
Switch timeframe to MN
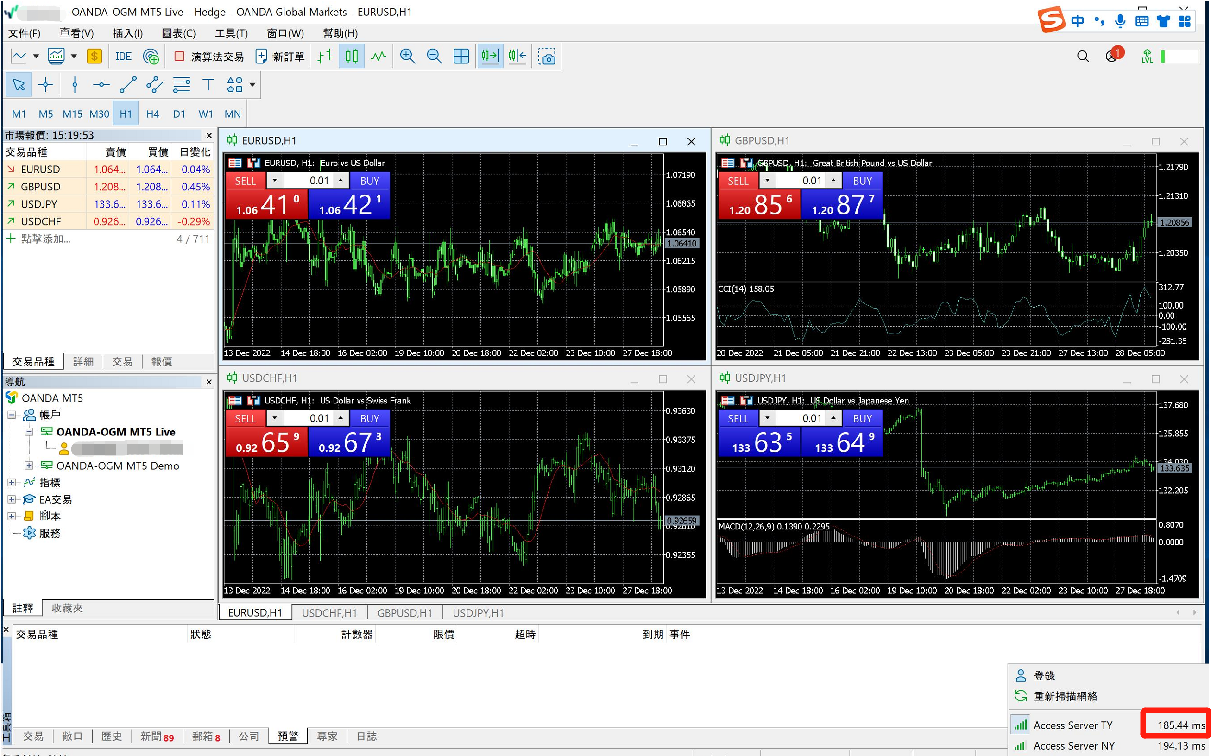[233, 114]
